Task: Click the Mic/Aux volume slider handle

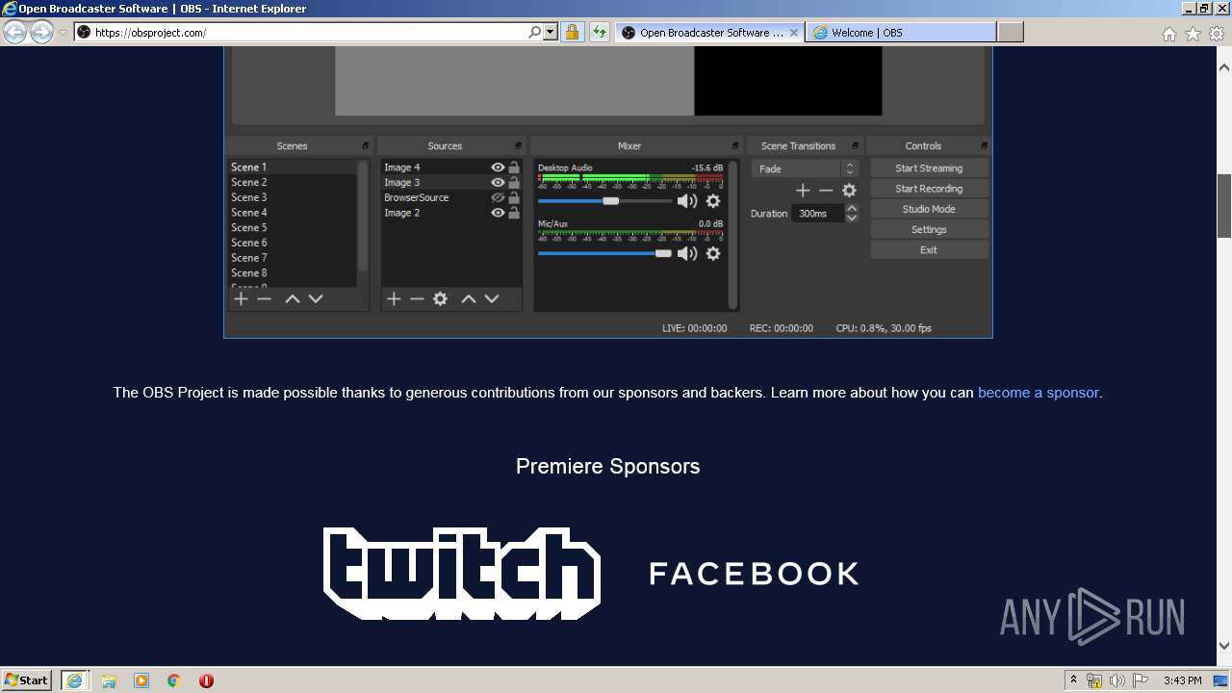Action: (663, 253)
